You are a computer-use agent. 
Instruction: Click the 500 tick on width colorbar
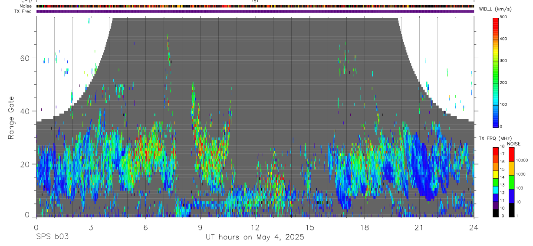pos(503,17)
